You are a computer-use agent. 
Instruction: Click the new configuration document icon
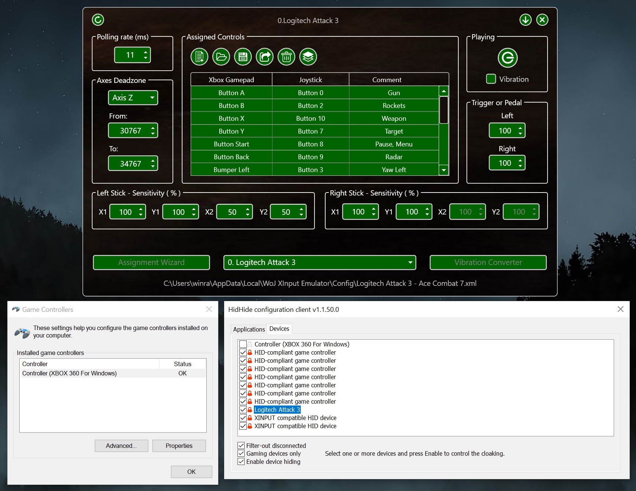click(199, 57)
